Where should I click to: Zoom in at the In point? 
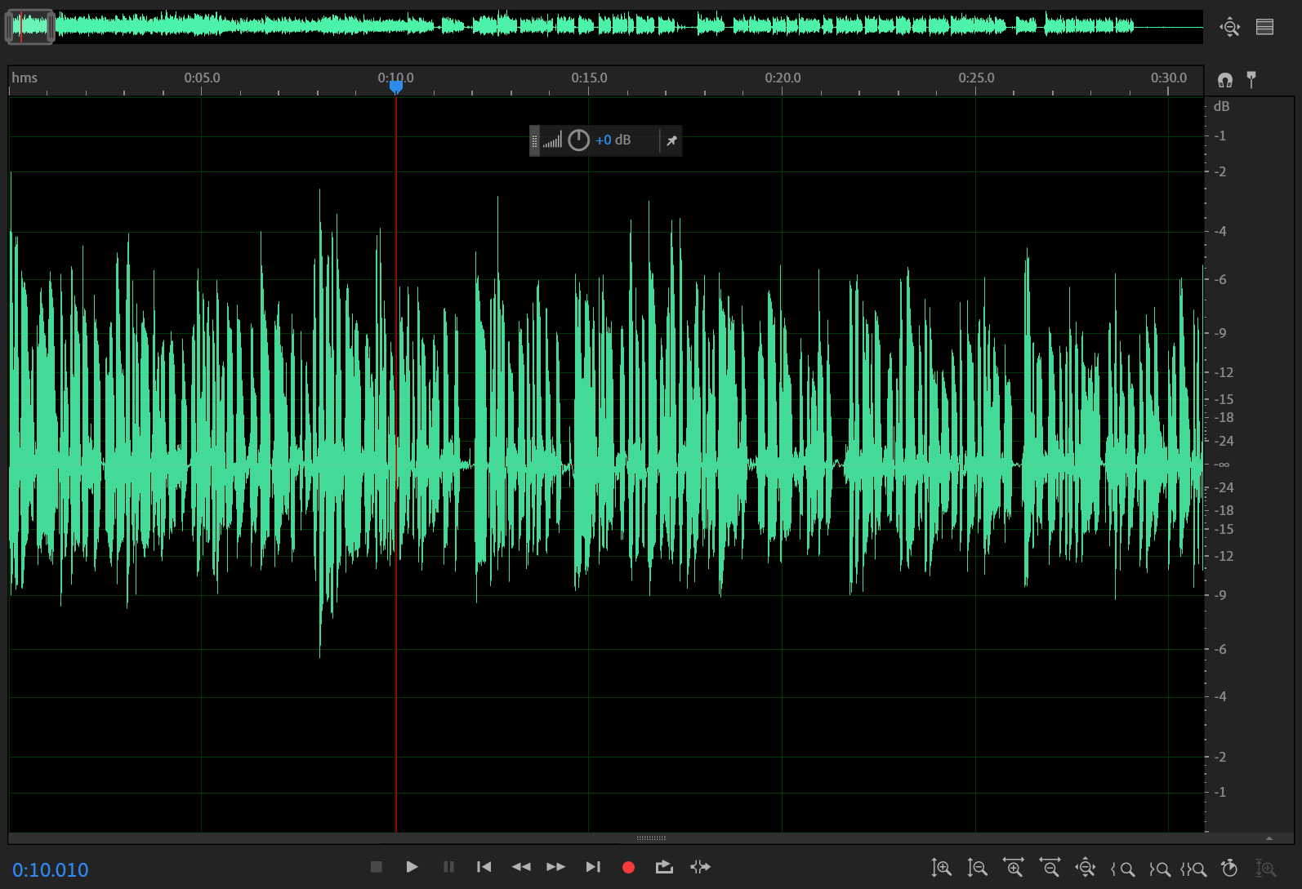tap(1122, 869)
